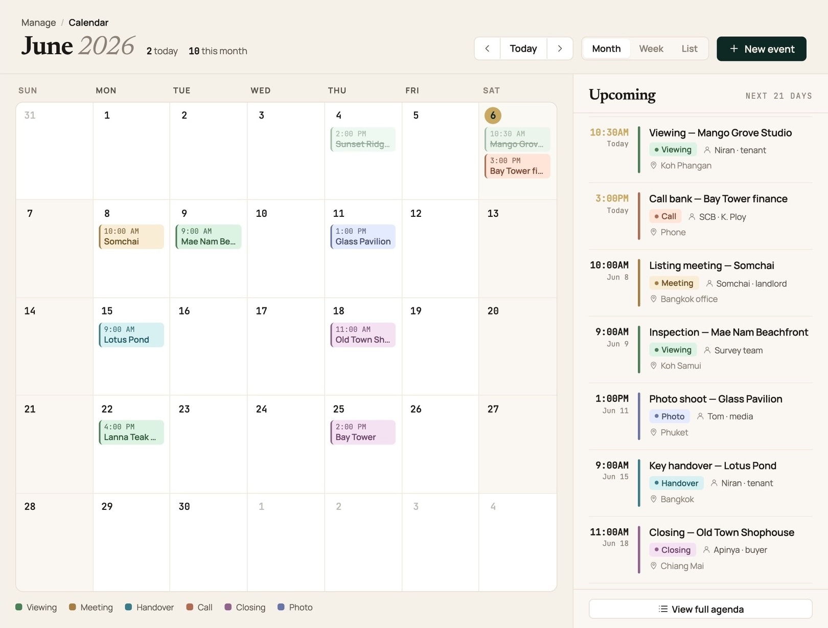Click the location pin icon beside Chiang Mai
828x628 pixels.
pos(653,566)
